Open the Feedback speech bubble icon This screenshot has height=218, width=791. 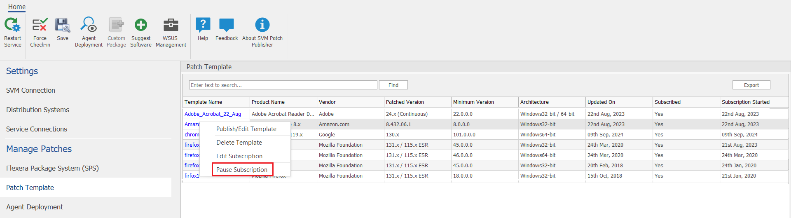click(226, 26)
